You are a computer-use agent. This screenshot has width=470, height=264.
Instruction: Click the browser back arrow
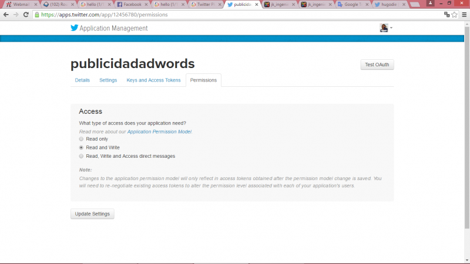pyautogui.click(x=6, y=14)
